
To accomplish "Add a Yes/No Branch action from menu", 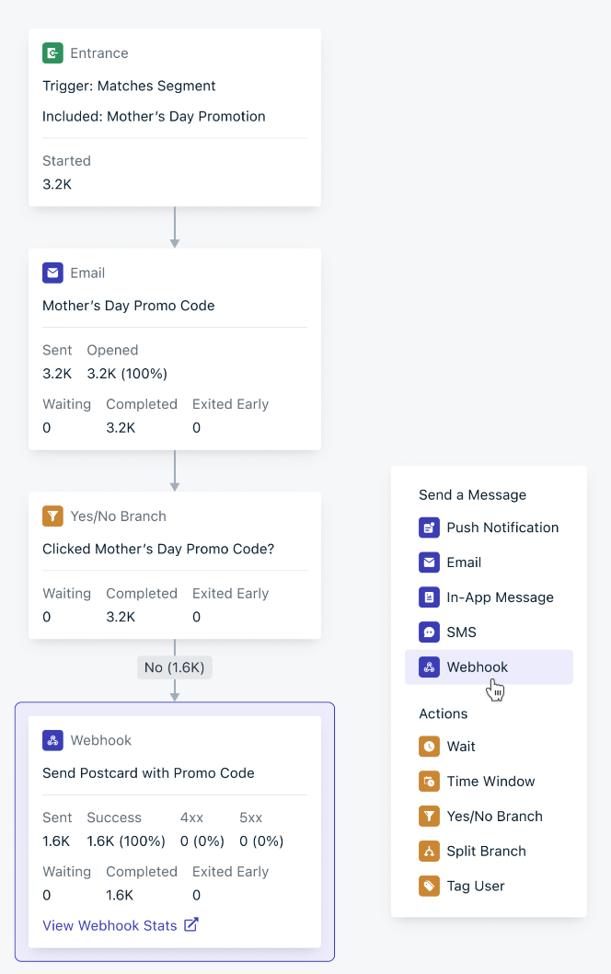I will (489, 817).
